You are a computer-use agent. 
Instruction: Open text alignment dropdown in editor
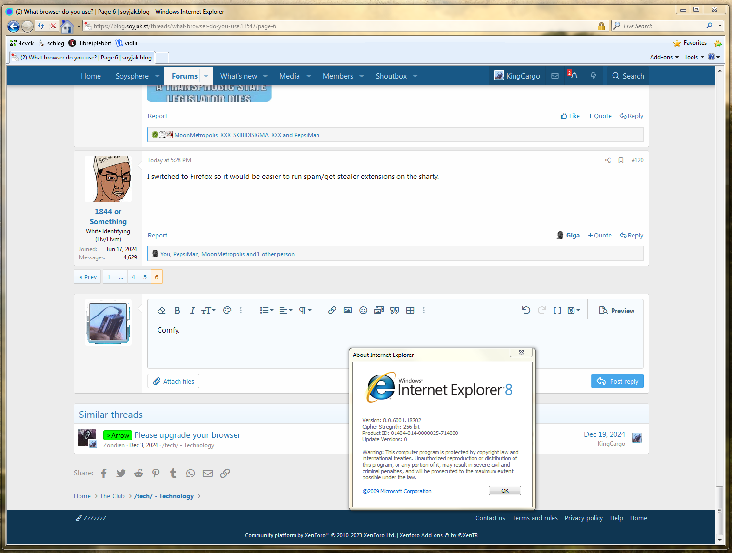286,310
